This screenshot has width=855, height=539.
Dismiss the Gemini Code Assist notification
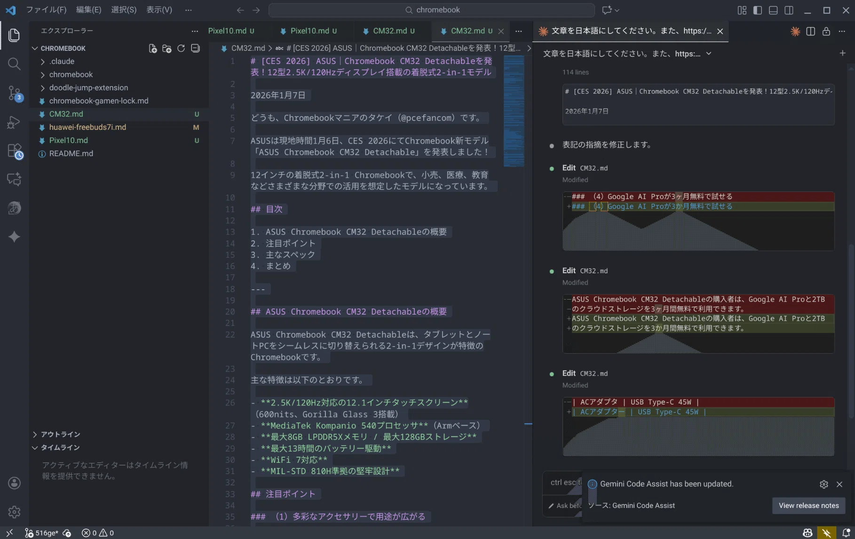point(839,484)
